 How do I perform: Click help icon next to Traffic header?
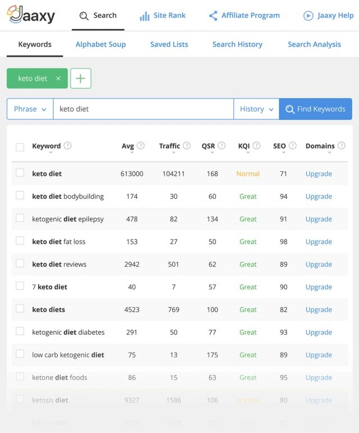pyautogui.click(x=187, y=146)
